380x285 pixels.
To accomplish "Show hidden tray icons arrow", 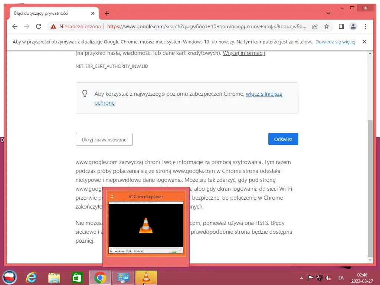I will [301, 278].
